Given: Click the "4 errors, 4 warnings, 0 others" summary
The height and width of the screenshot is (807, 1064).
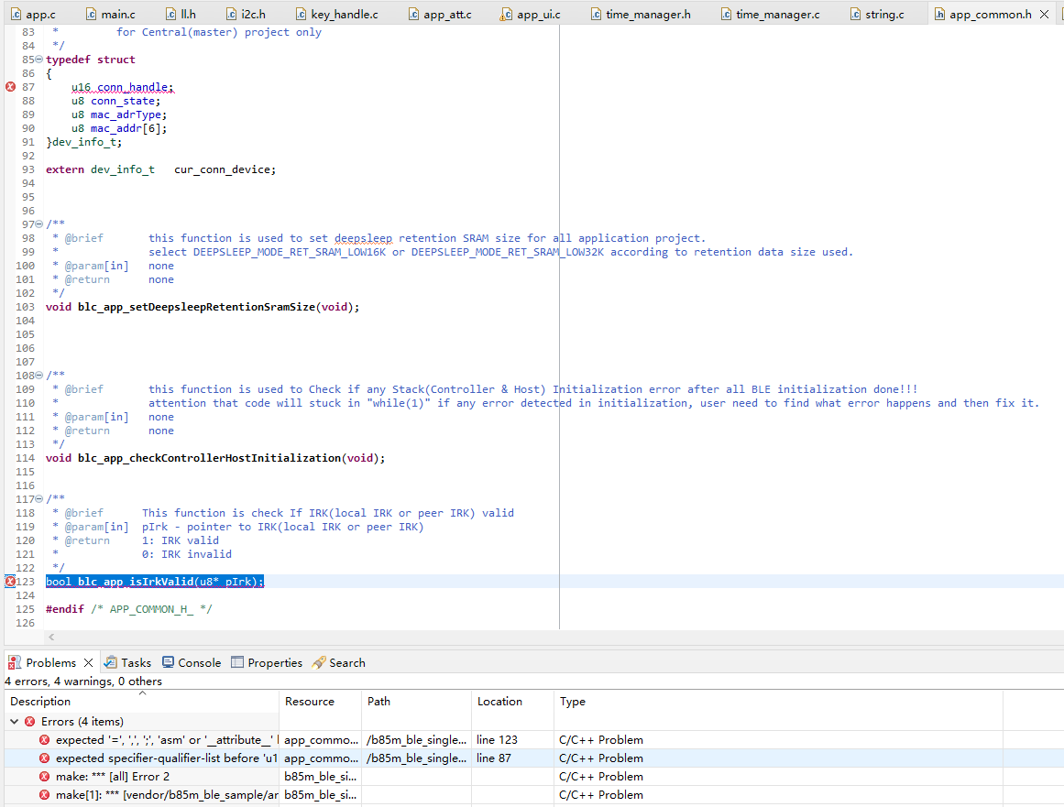Looking at the screenshot, I should (83, 681).
